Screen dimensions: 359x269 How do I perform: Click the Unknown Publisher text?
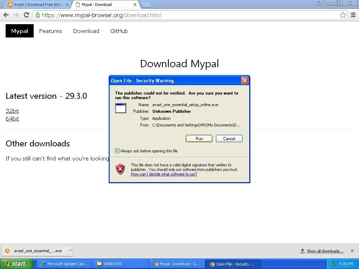172,111
